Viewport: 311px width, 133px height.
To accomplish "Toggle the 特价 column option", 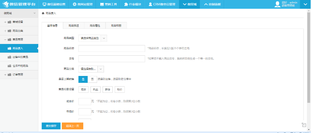I will pos(120,90).
